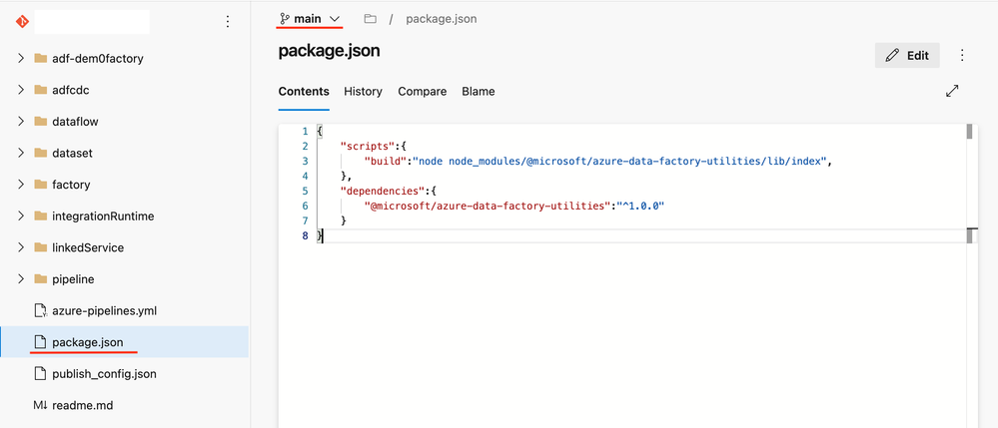Open readme.md in file tree
Viewport: 998px width, 428px height.
(x=83, y=405)
